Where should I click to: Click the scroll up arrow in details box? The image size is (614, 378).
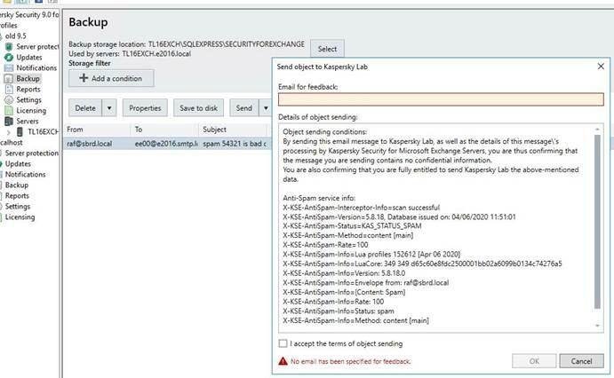point(597,130)
